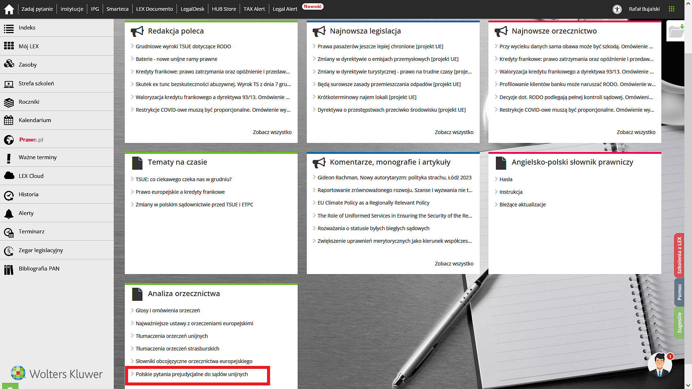This screenshot has width=692, height=389.
Task: Click the Bibliografia PAN books icon
Action: click(9, 269)
